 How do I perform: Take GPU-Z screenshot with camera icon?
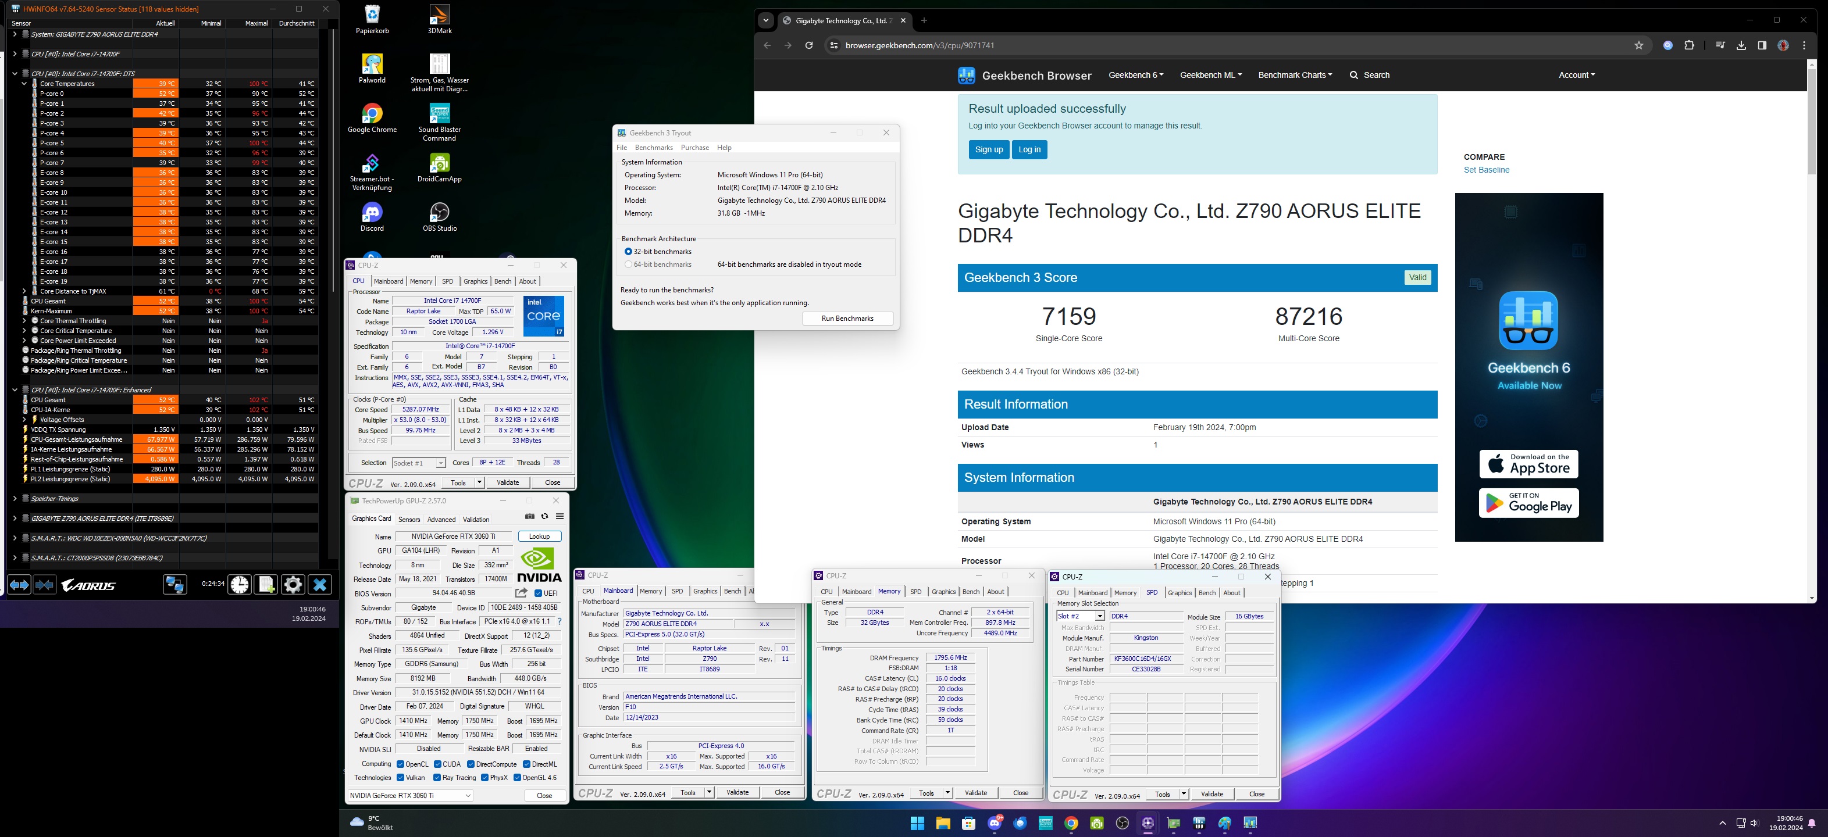(529, 516)
